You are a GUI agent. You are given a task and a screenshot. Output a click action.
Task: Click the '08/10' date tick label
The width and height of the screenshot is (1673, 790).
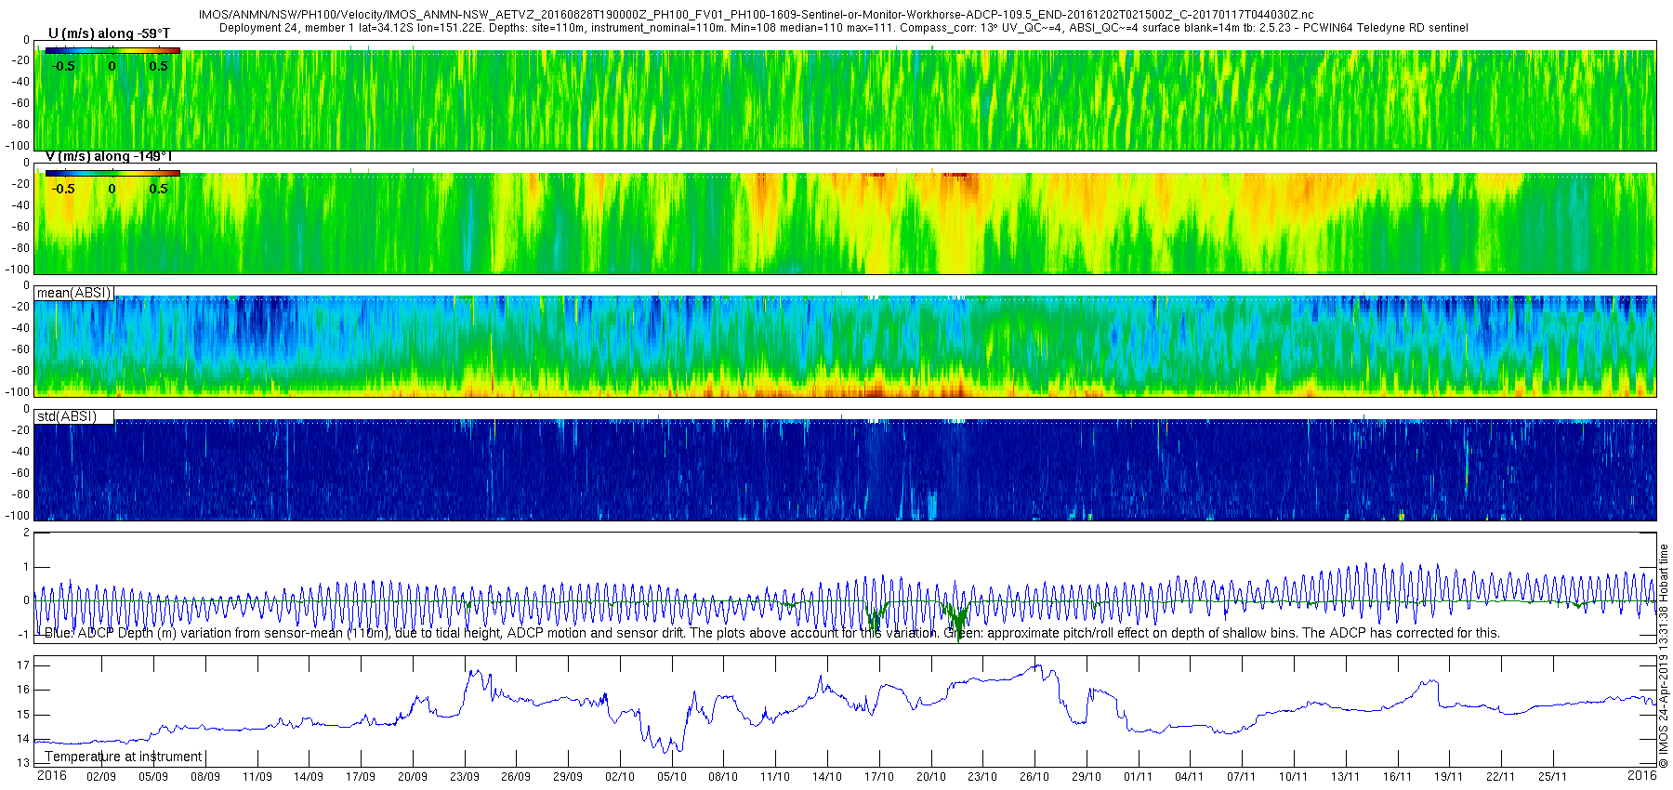point(723,777)
